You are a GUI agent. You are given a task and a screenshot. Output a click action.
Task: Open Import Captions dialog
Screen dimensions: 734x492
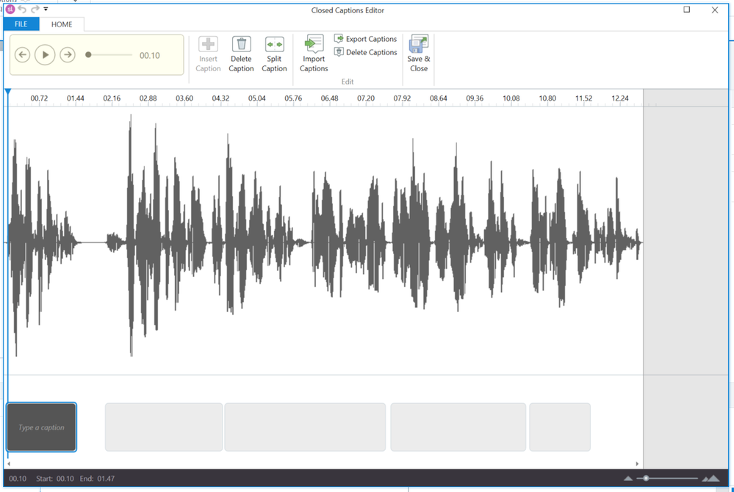314,54
